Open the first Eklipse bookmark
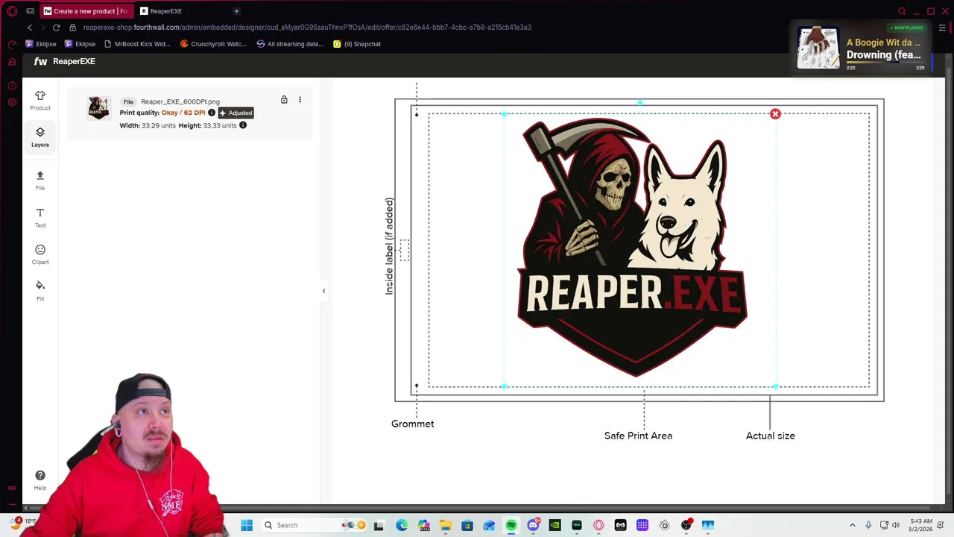 tap(41, 44)
